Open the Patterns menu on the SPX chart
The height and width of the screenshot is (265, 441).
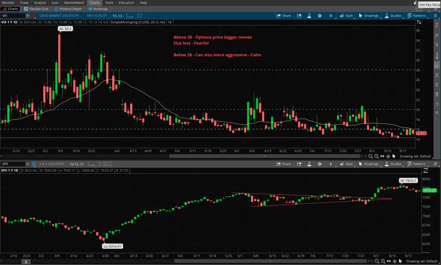pos(416,164)
